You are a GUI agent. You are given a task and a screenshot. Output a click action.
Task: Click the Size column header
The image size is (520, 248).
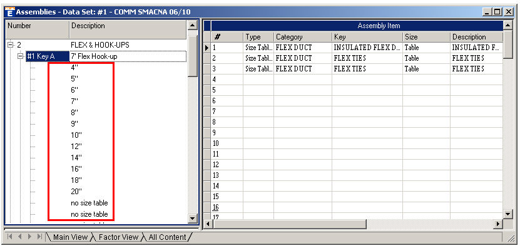click(427, 37)
